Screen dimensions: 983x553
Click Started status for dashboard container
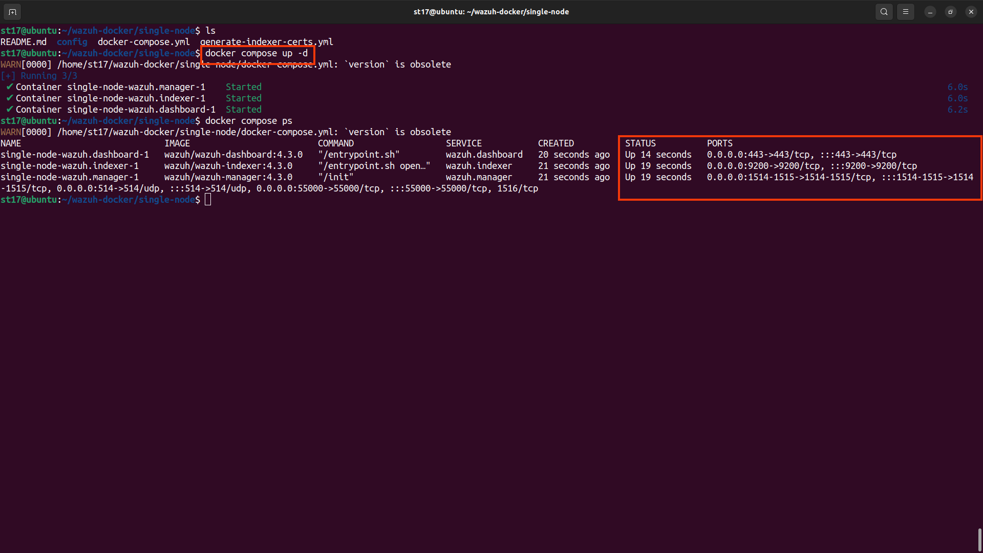point(244,110)
